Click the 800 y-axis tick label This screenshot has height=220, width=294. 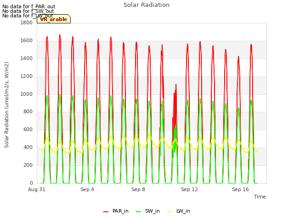click(x=28, y=112)
